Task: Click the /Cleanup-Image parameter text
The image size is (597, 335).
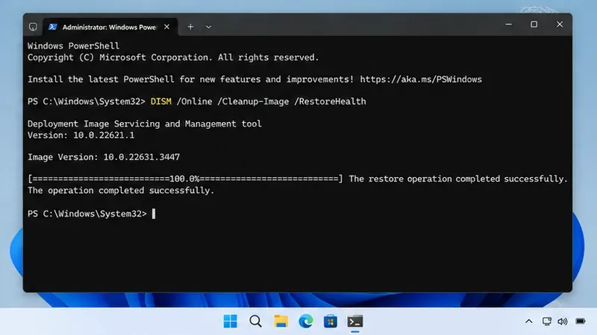Action: click(x=253, y=101)
